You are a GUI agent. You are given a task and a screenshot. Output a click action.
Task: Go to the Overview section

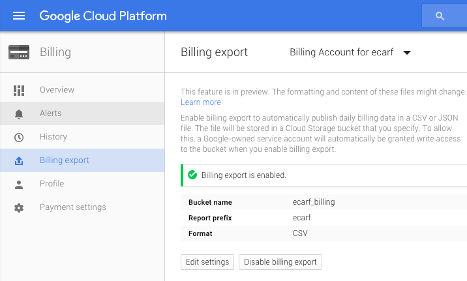click(57, 90)
